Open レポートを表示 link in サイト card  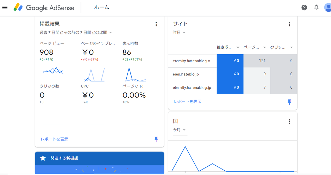tap(188, 102)
